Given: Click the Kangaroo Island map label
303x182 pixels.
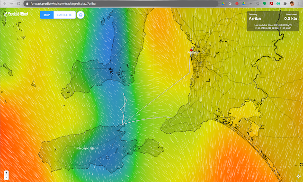Looking at the screenshot, I should (x=87, y=148).
